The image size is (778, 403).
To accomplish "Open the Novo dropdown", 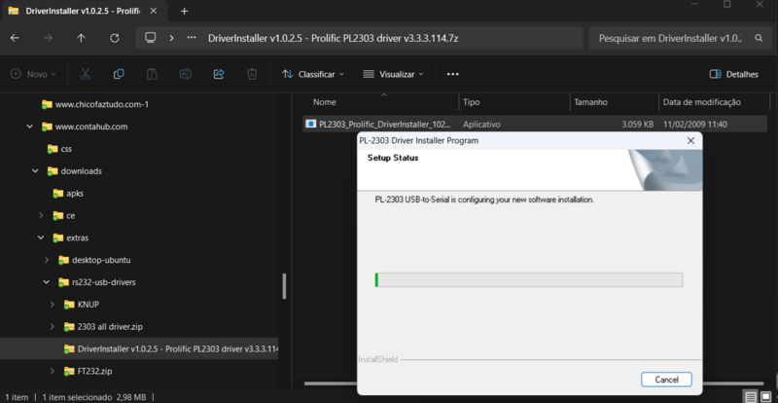I will pyautogui.click(x=33, y=74).
